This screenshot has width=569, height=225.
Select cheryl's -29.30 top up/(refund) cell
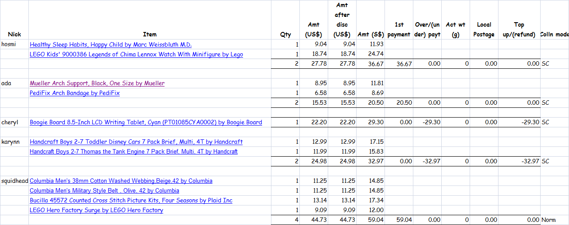coord(519,122)
